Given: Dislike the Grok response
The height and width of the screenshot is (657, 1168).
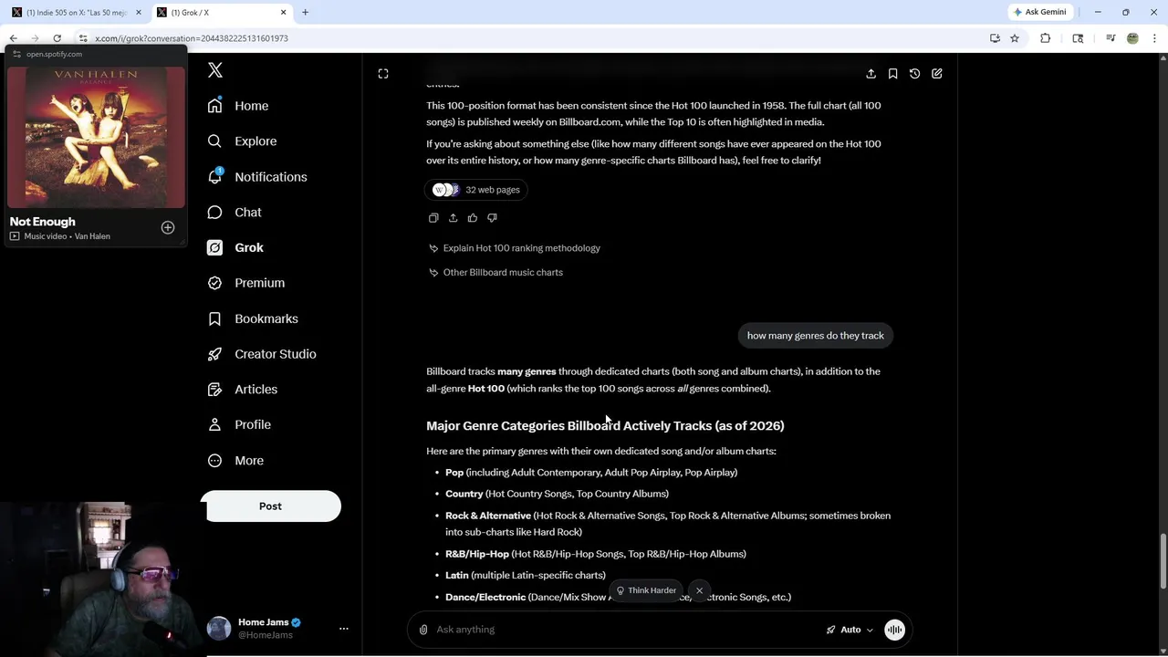Looking at the screenshot, I should pos(492,218).
